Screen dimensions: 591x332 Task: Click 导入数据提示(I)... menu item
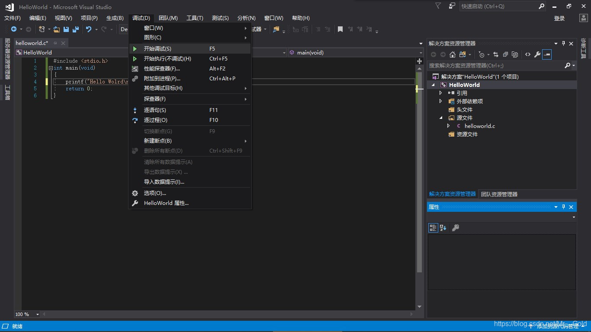click(190, 182)
